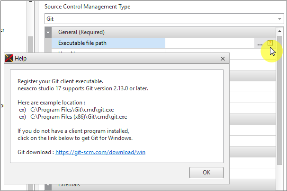Browse for Git executable via ellipsis button
The width and height of the screenshot is (287, 191).
coord(260,43)
